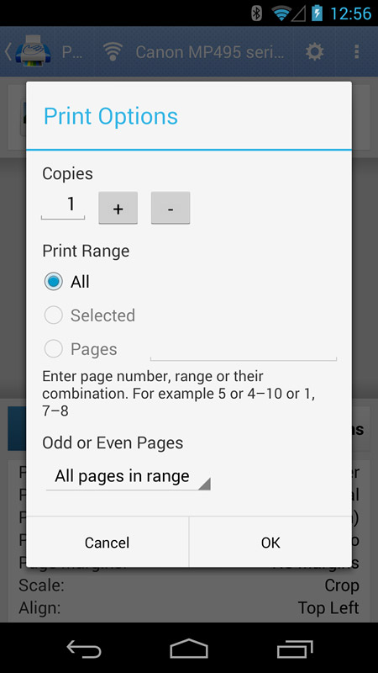
Task: Increase copies with the plus button
Action: [118, 208]
